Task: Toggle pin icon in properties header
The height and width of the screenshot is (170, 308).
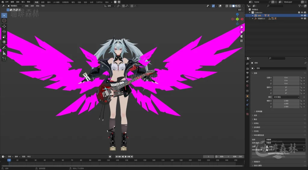Action: [x=305, y=63]
